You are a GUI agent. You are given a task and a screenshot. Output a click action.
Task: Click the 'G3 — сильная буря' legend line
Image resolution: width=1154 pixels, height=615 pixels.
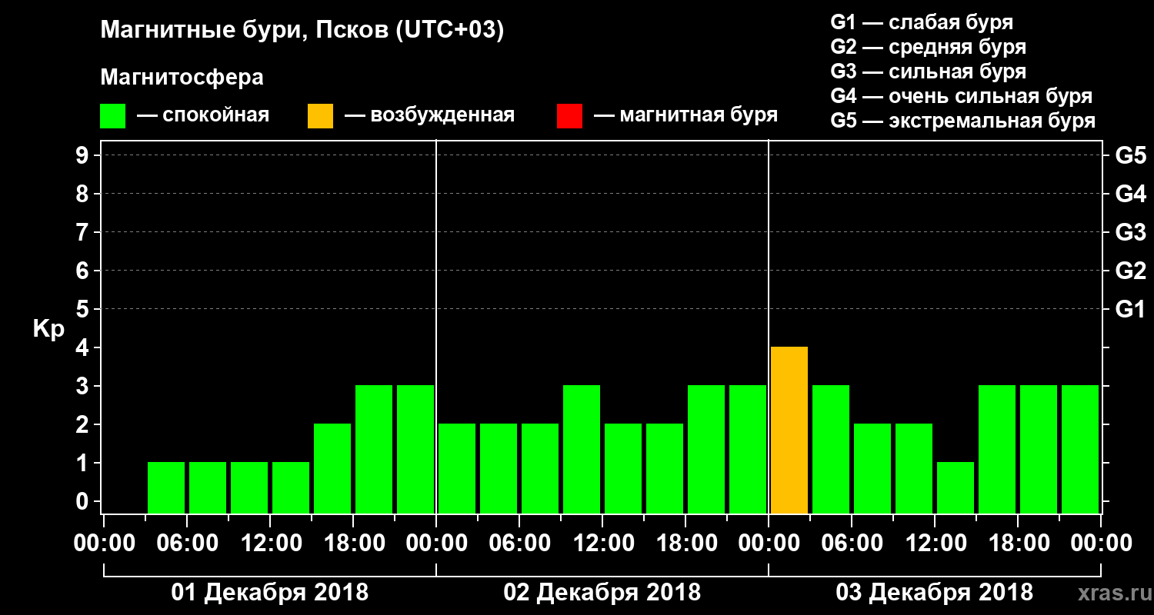tap(929, 71)
